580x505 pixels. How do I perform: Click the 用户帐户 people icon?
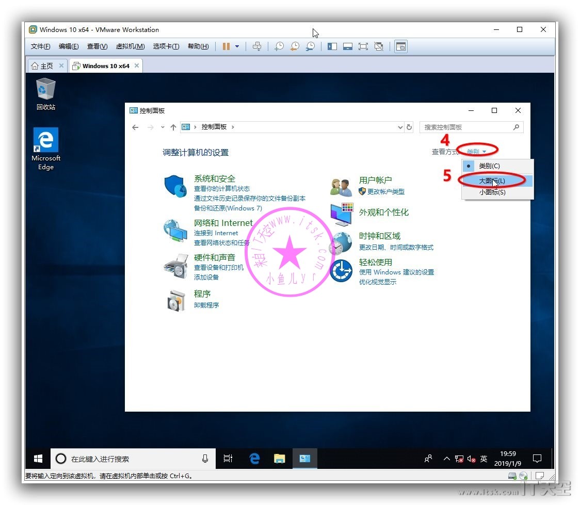(341, 187)
